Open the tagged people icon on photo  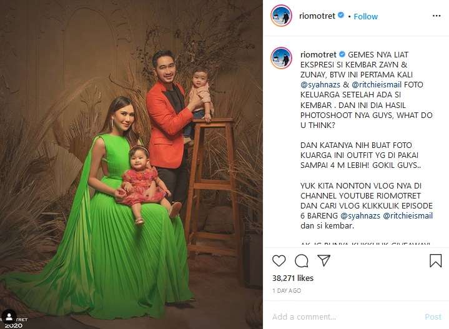(9, 317)
